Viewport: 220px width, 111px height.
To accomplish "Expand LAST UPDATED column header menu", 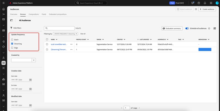I will (x=151, y=40).
